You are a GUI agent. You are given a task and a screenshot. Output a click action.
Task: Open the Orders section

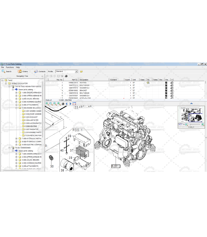pyautogui.click(x=22, y=71)
